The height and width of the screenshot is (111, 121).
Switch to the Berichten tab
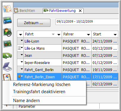click(25, 10)
